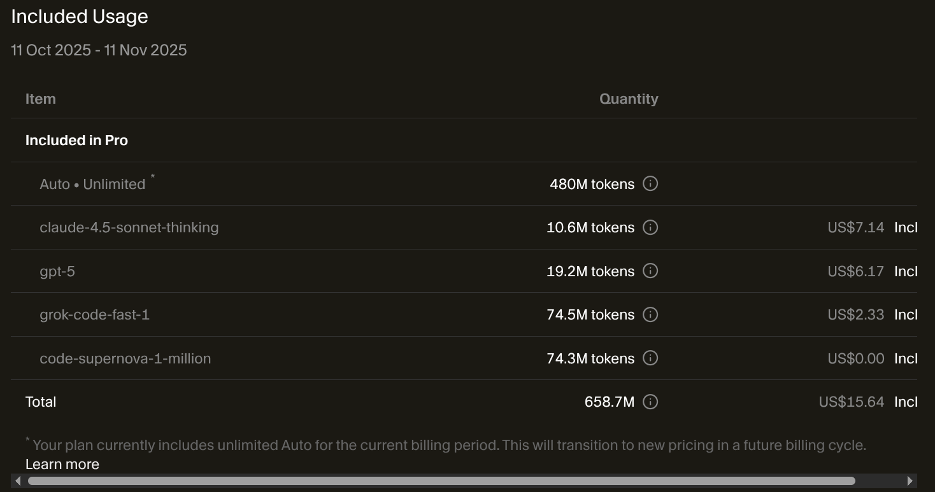Click info icon next to 19.2M tokens
This screenshot has height=492, width=935.
[650, 271]
